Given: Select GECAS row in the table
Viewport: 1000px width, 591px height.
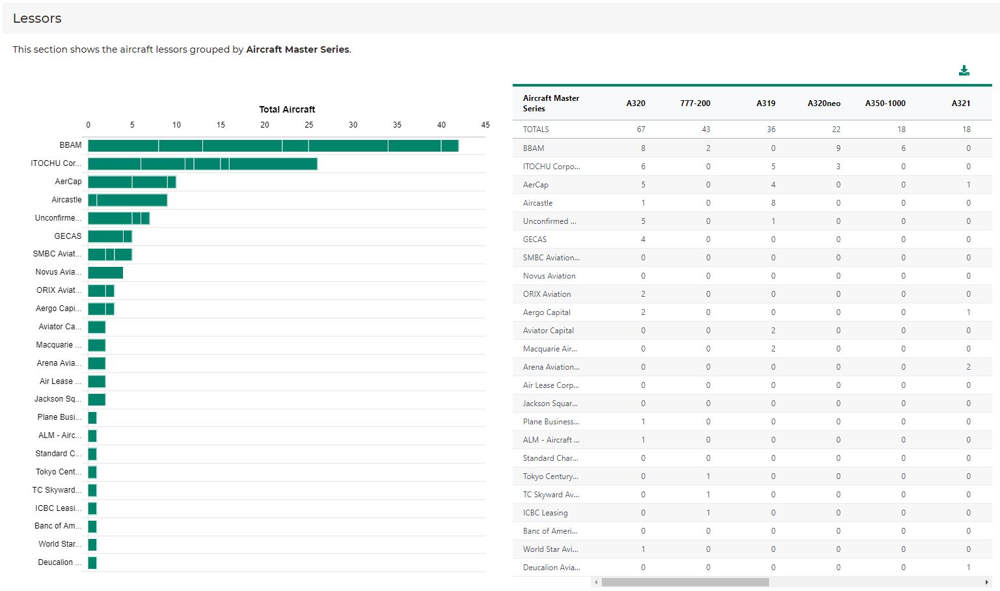Looking at the screenshot, I should [752, 240].
